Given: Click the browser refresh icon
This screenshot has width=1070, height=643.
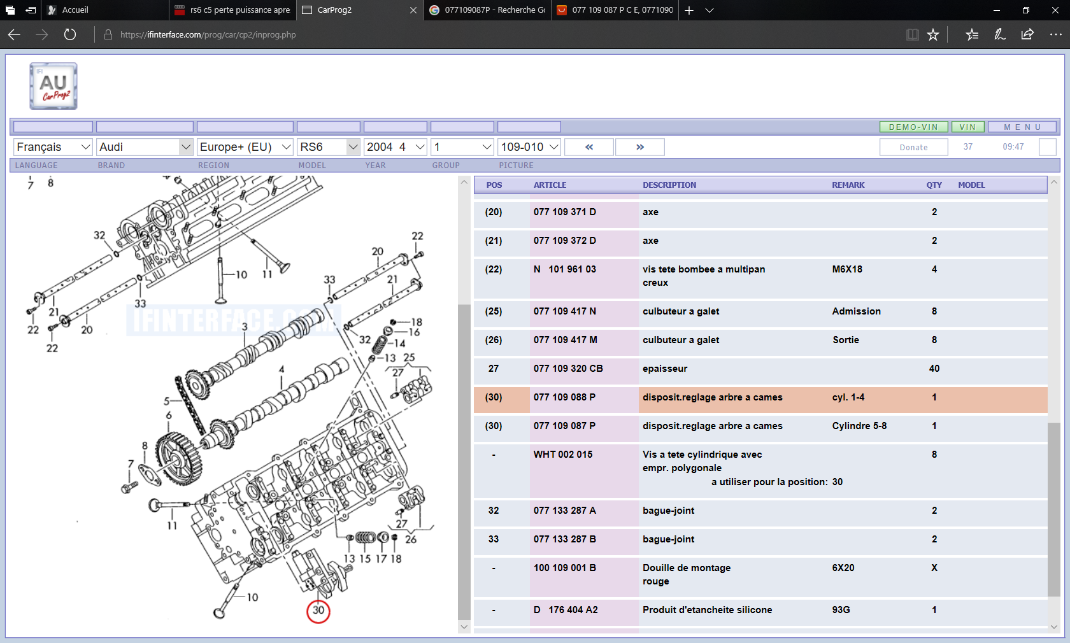Looking at the screenshot, I should 70,35.
